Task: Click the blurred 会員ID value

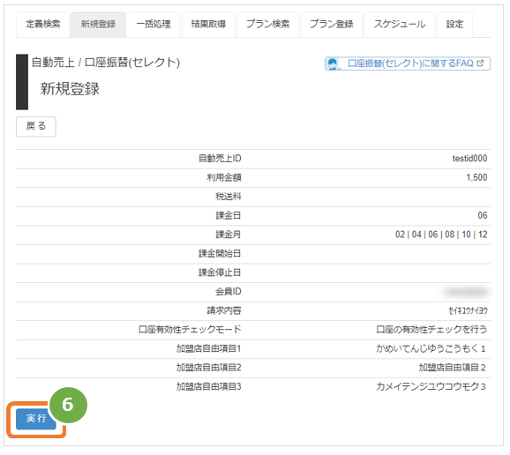Action: click(467, 292)
